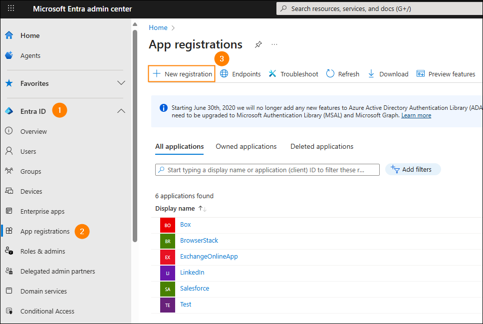This screenshot has height=324, width=483.
Task: Click the Home house icon in sidebar
Action: [9, 35]
